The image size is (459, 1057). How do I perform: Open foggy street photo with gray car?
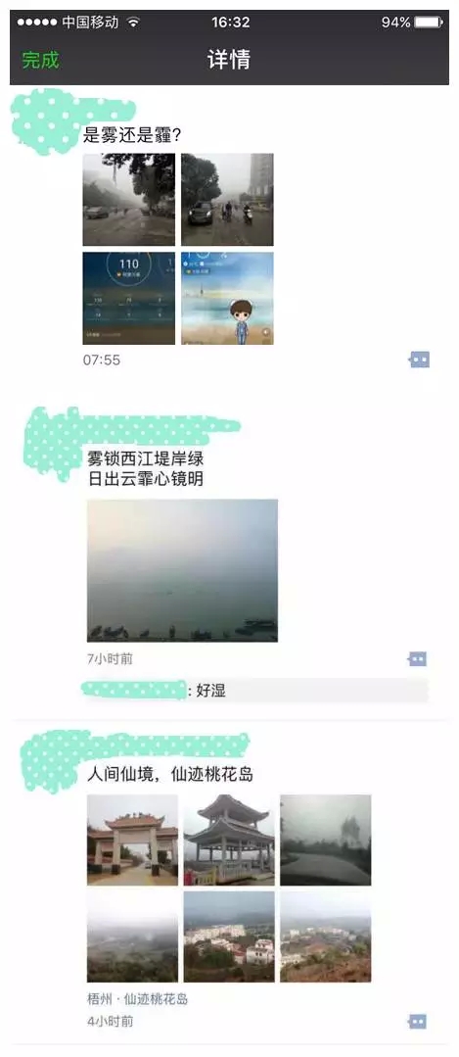128,200
